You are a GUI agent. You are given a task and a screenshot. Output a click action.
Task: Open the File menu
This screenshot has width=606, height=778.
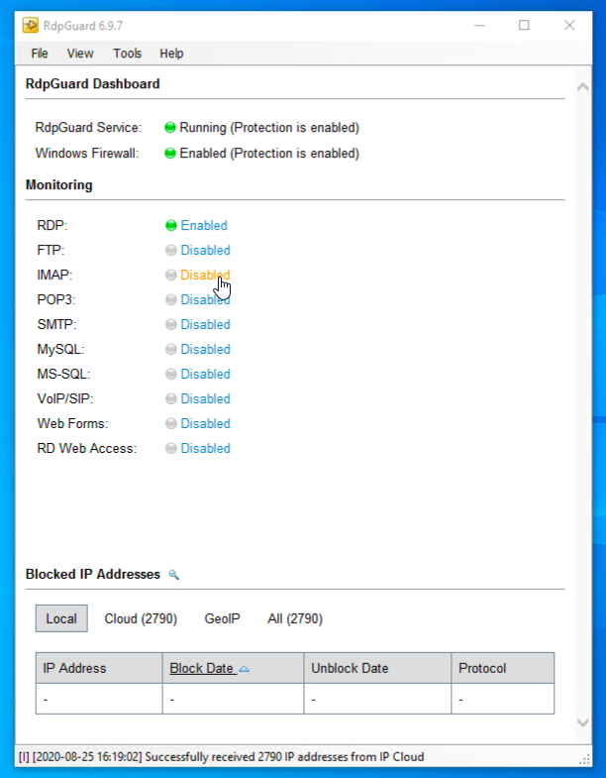pyautogui.click(x=40, y=54)
